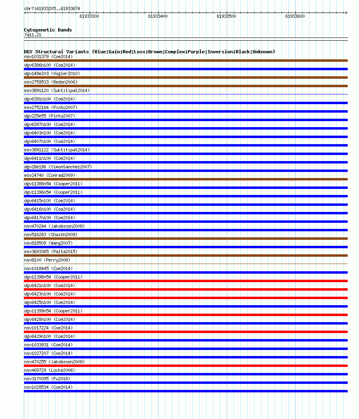The height and width of the screenshot is (419, 359).
Task: Open variant dgv149e203 (Vogler2010)
Action: (x=52, y=73)
